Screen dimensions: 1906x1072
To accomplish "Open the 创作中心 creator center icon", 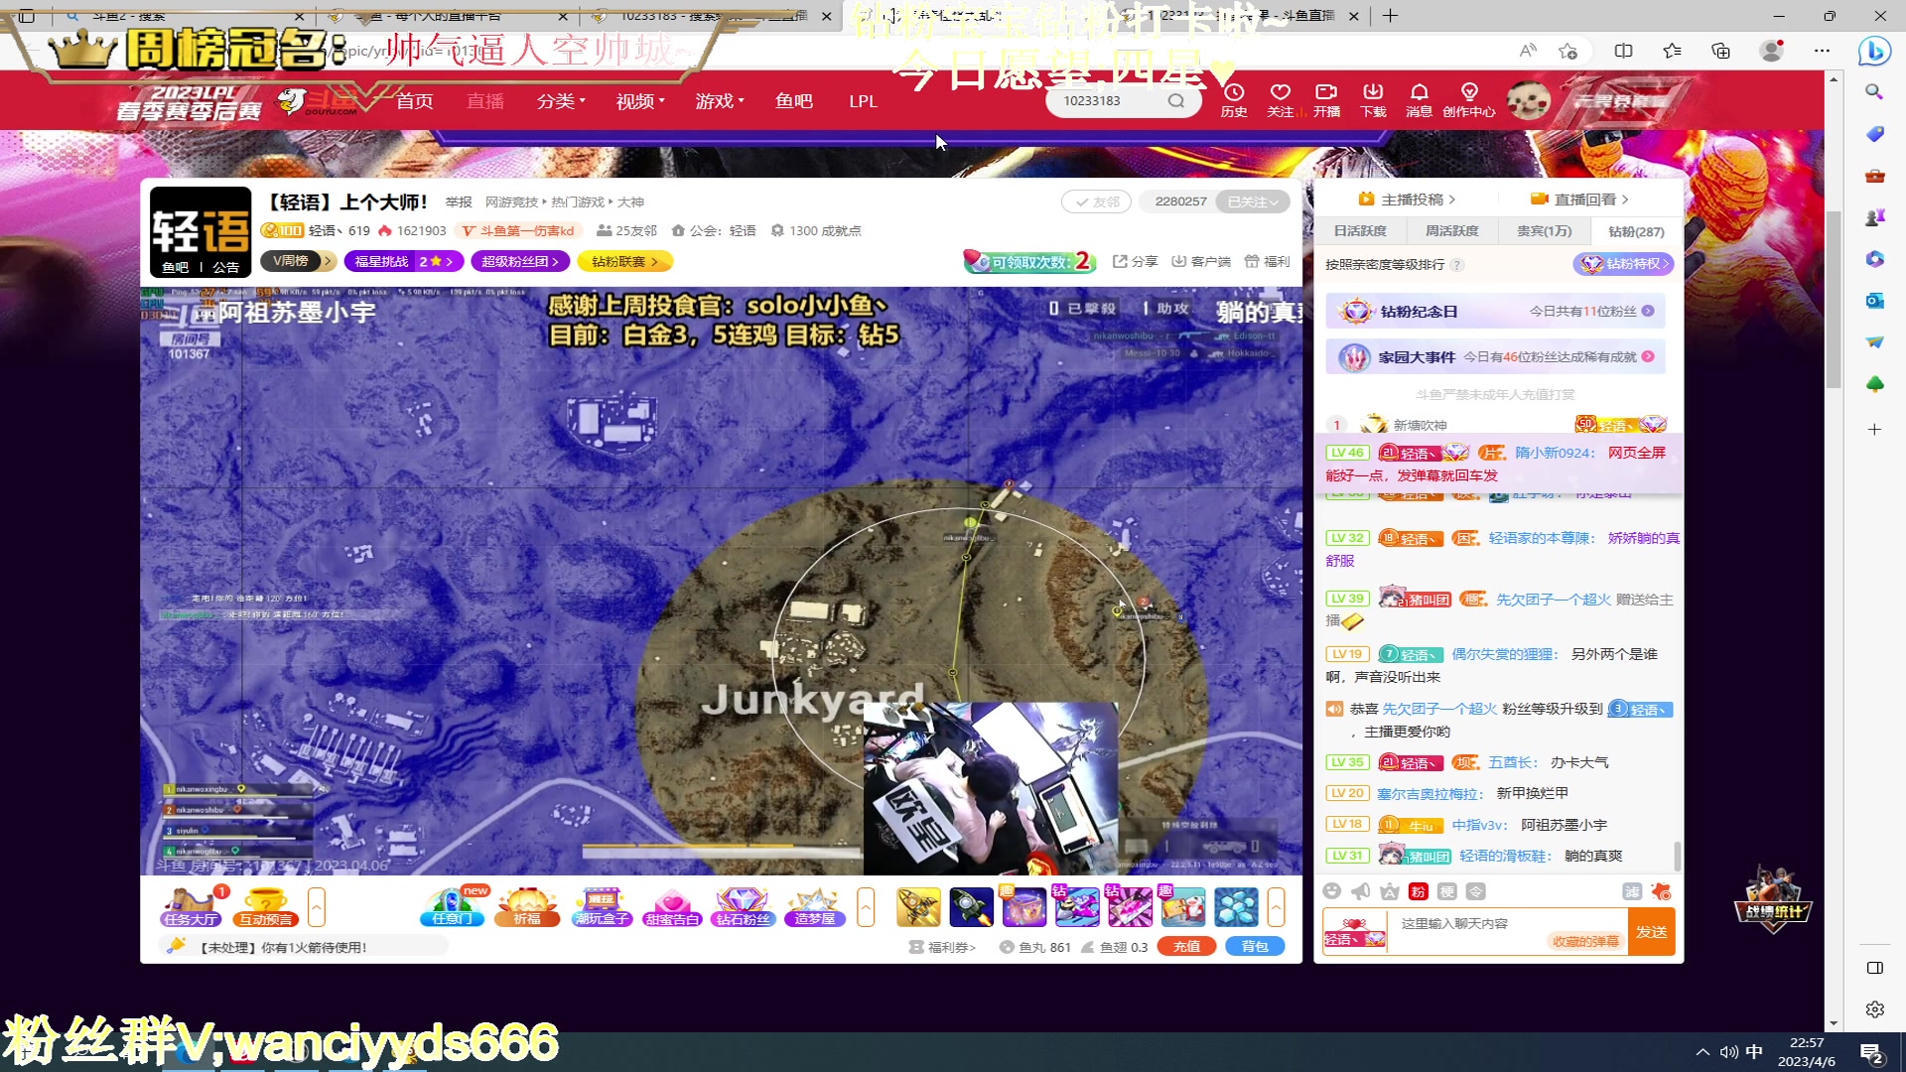I will (x=1469, y=100).
